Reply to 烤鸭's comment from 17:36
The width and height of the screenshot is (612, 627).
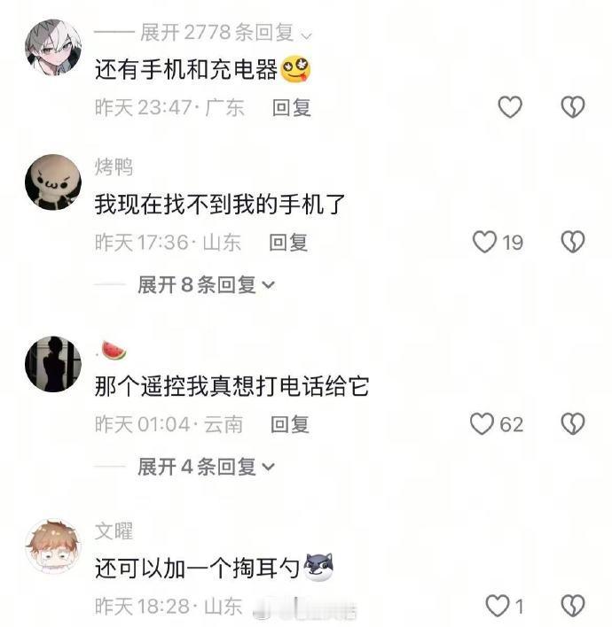tap(288, 243)
